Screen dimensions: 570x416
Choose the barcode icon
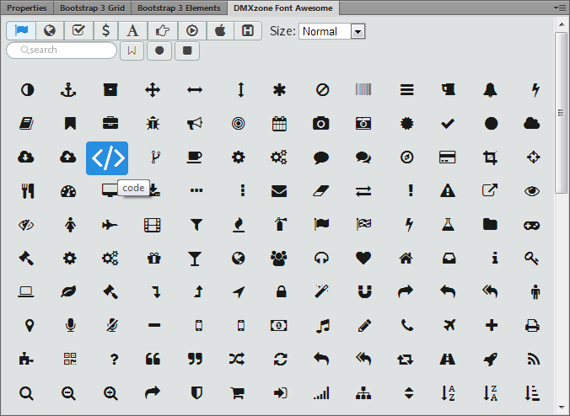click(x=363, y=89)
